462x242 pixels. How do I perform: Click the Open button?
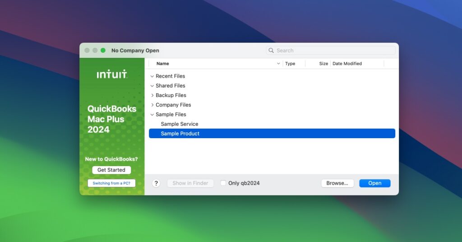375,183
